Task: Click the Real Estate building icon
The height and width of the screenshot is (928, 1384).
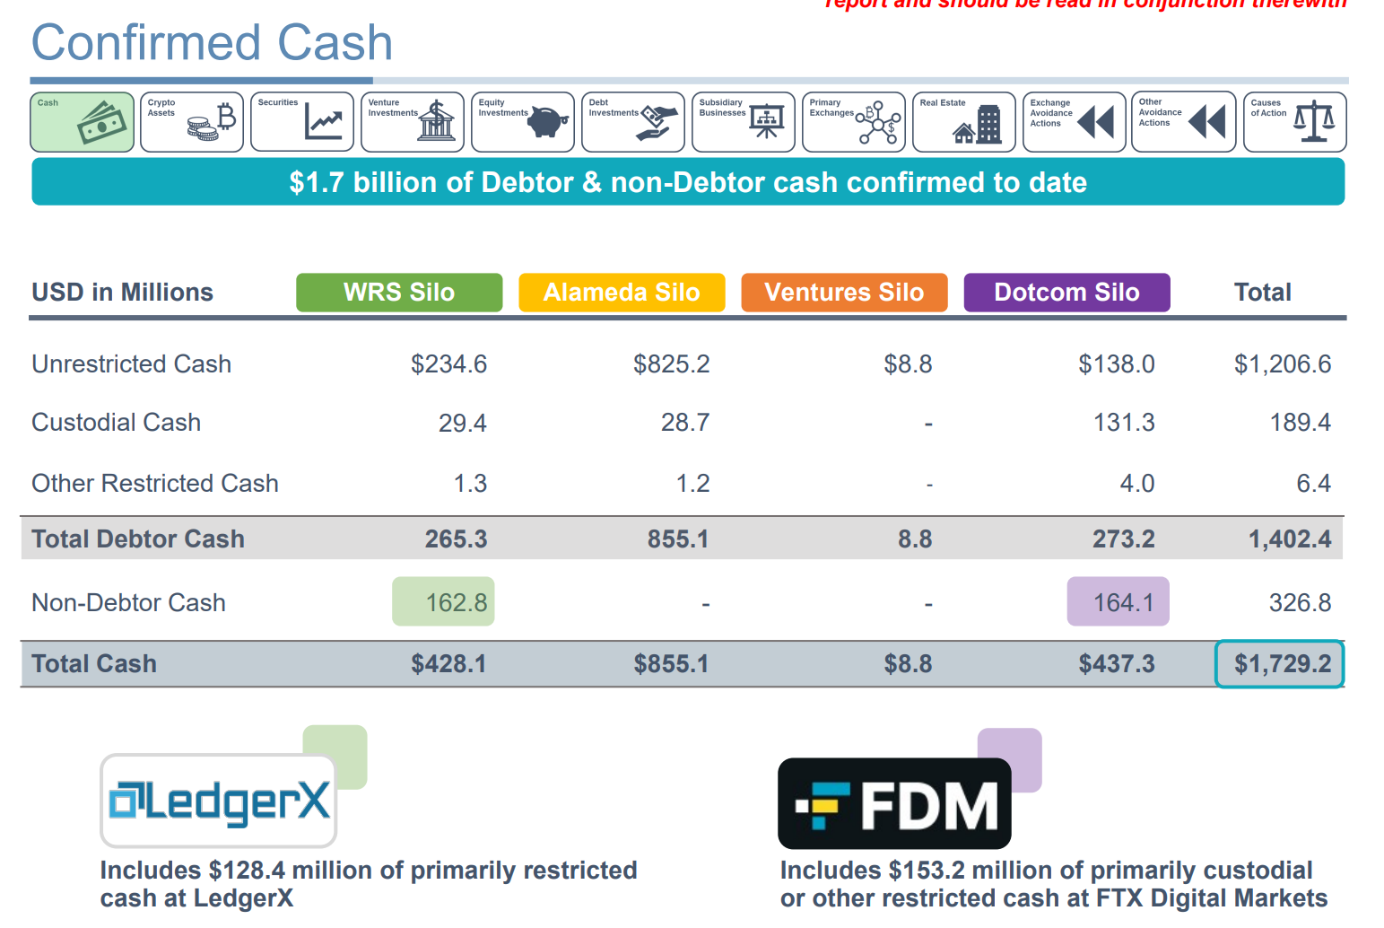Action: (x=963, y=121)
